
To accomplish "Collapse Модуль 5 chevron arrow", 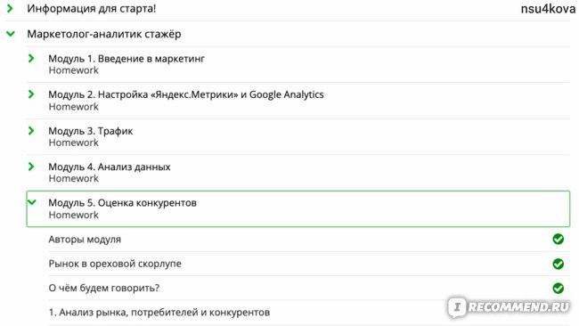I will [x=32, y=202].
